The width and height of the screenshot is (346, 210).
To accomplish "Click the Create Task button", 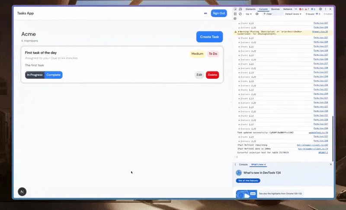I will (x=209, y=37).
